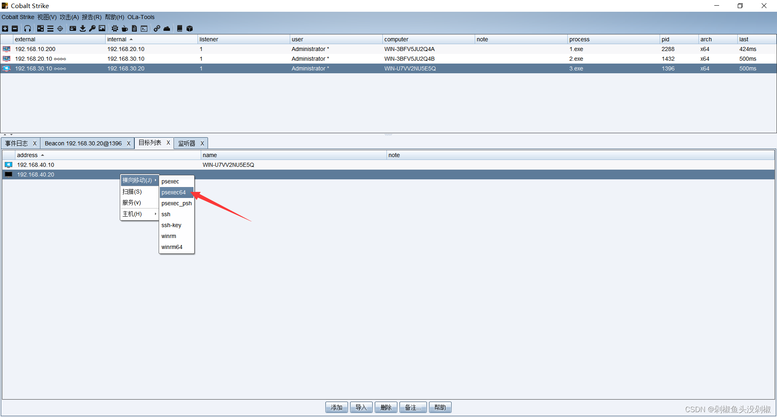The height and width of the screenshot is (417, 777).
Task: Switch to the 监听器 tab
Action: point(187,143)
